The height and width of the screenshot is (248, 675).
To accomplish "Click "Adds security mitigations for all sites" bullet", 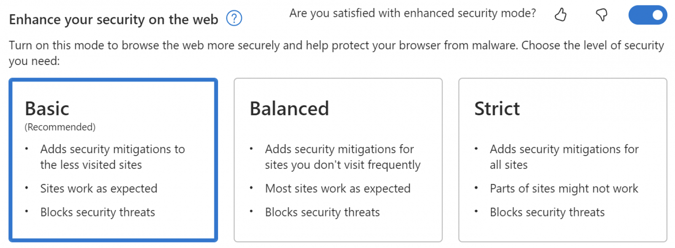I will pyautogui.click(x=564, y=156).
